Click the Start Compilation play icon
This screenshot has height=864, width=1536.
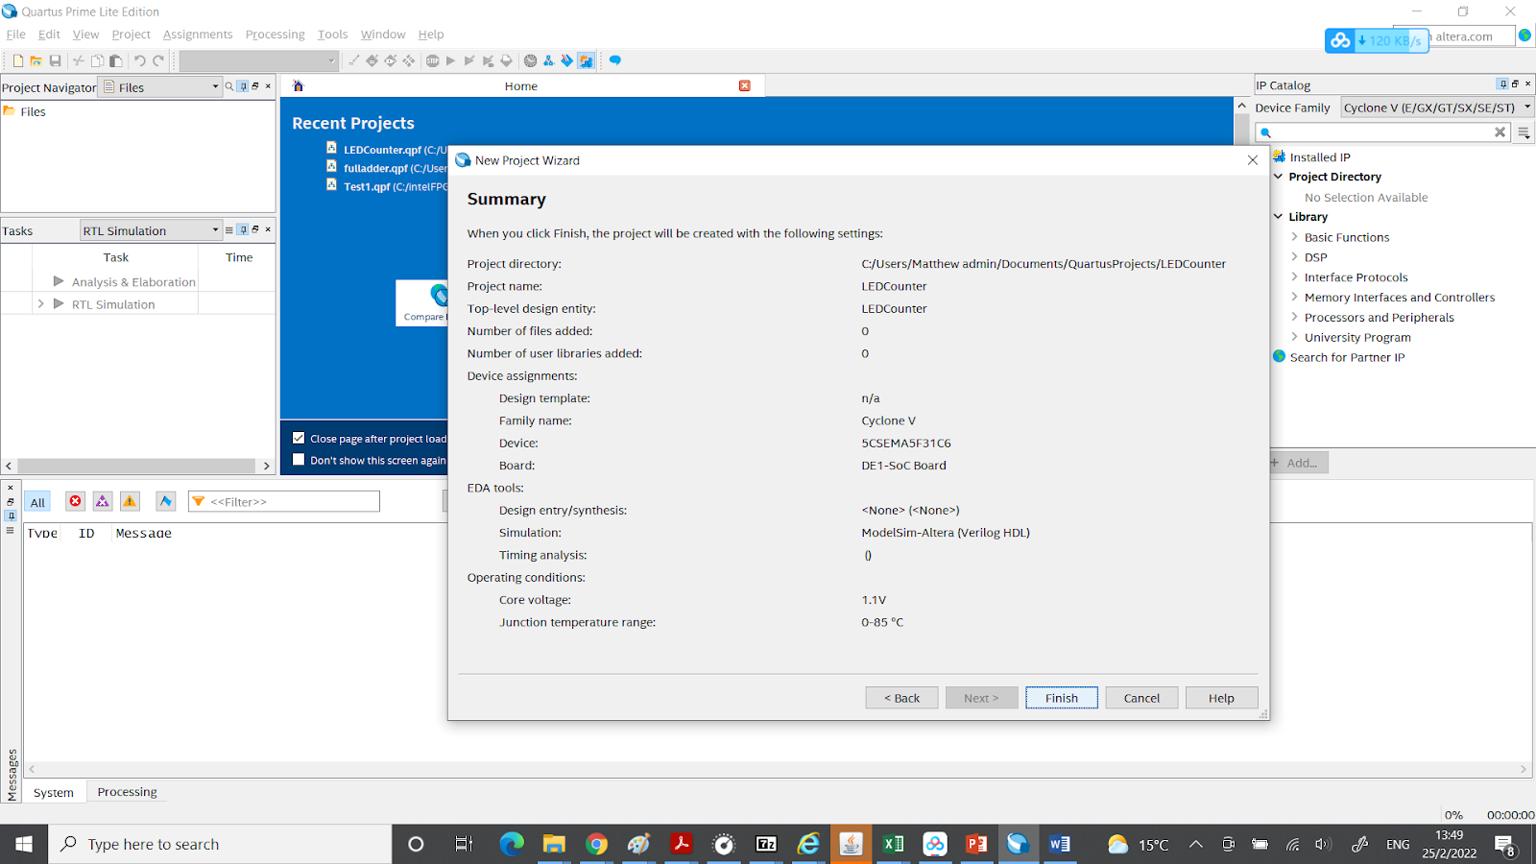tap(450, 60)
